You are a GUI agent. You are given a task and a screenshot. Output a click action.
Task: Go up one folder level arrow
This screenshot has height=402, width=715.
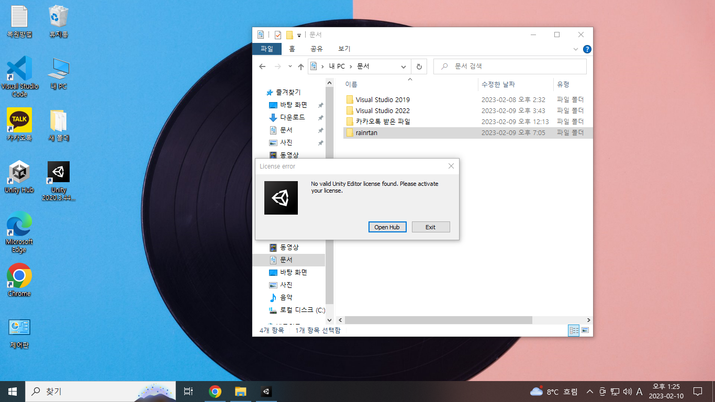pos(301,66)
